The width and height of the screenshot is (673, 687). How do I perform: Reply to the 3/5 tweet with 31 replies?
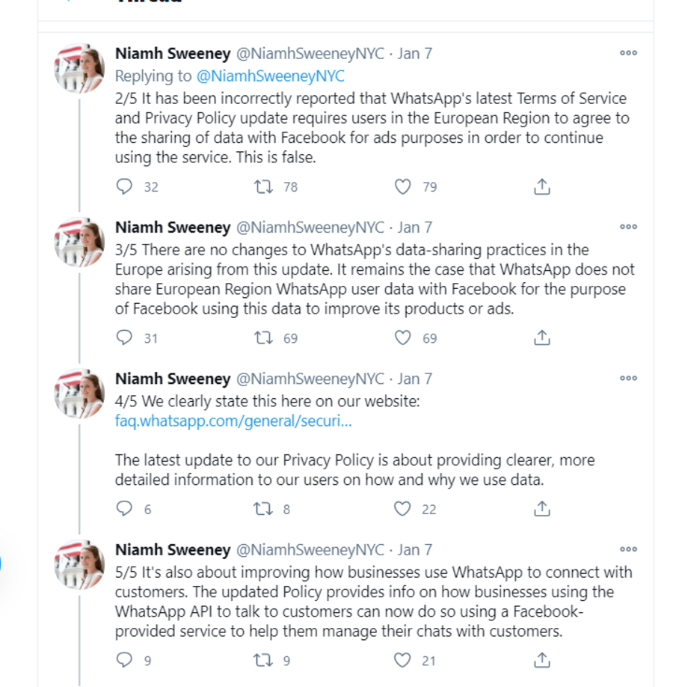point(124,338)
